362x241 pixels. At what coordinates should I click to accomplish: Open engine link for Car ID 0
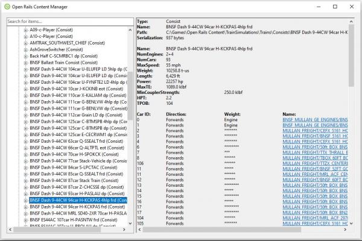click(315, 120)
